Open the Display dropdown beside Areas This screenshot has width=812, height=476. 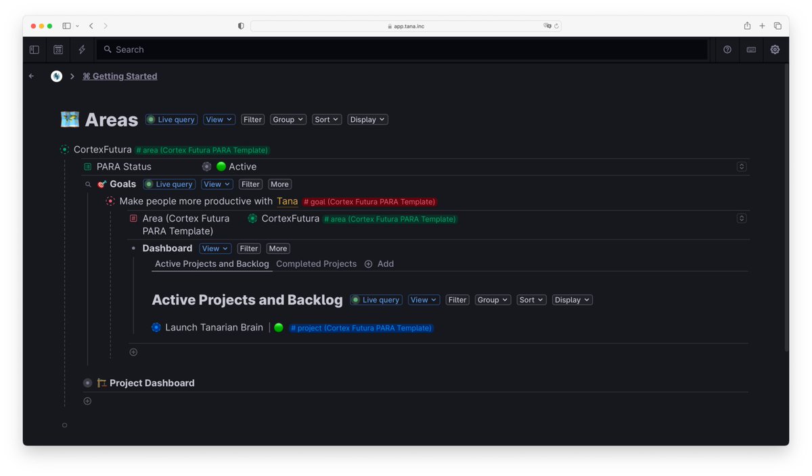[368, 119]
